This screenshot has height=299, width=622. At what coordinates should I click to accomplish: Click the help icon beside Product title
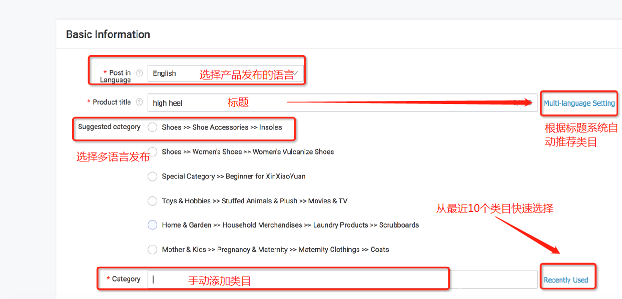coord(140,101)
